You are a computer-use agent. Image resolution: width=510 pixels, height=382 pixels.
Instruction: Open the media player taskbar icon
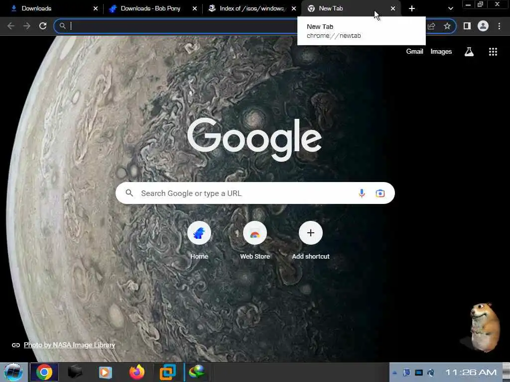(x=105, y=372)
